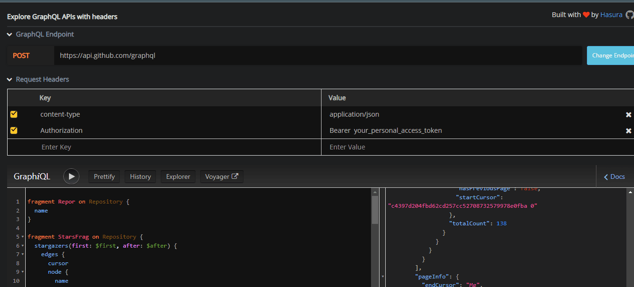Viewport: 634px width, 287px height.
Task: Open the GitHub icon next to Hasura
Action: click(629, 15)
